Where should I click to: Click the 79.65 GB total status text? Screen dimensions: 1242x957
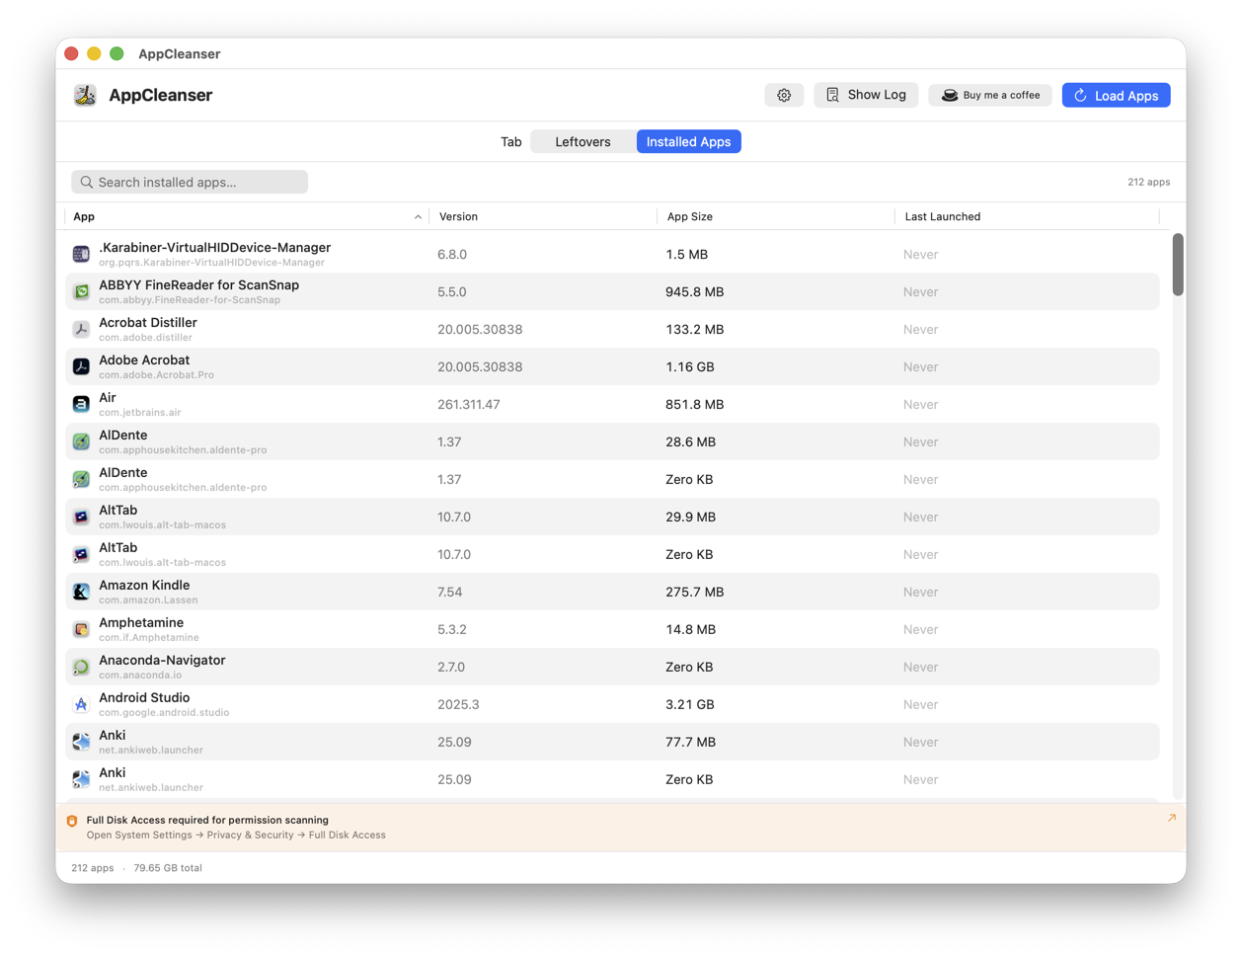pos(168,868)
